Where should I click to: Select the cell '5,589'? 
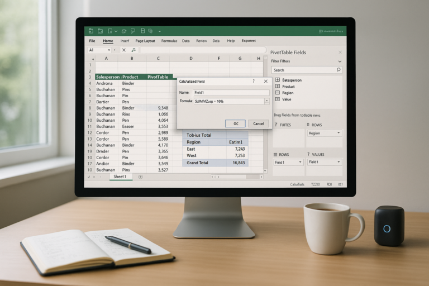coord(158,139)
